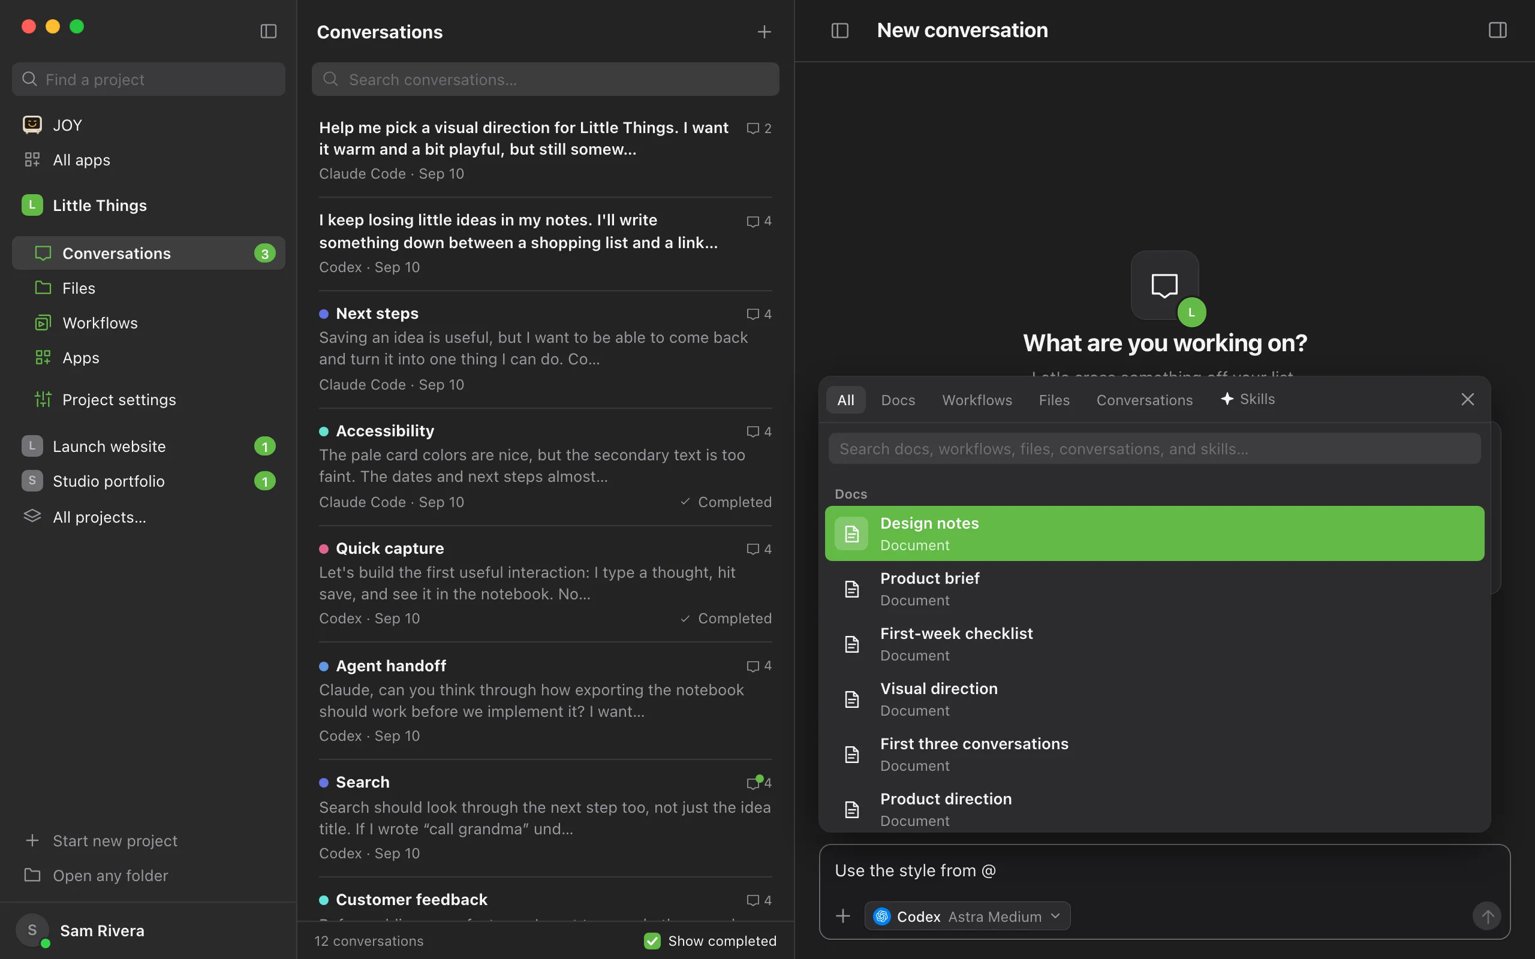This screenshot has width=1535, height=959.
Task: Focus the Find a project search field
Action: point(149,79)
